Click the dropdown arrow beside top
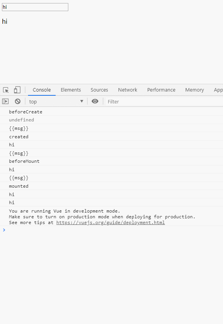Image resolution: width=223 pixels, height=324 pixels. coord(82,101)
